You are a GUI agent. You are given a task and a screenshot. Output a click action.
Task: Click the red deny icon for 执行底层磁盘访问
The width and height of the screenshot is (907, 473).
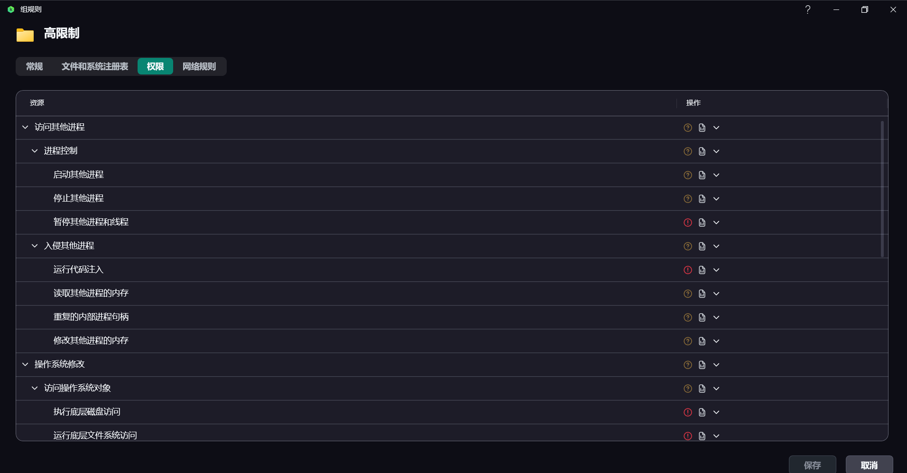point(687,412)
